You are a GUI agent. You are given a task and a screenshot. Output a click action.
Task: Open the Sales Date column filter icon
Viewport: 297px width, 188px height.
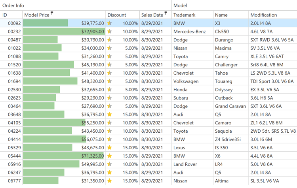pyautogui.click(x=166, y=13)
